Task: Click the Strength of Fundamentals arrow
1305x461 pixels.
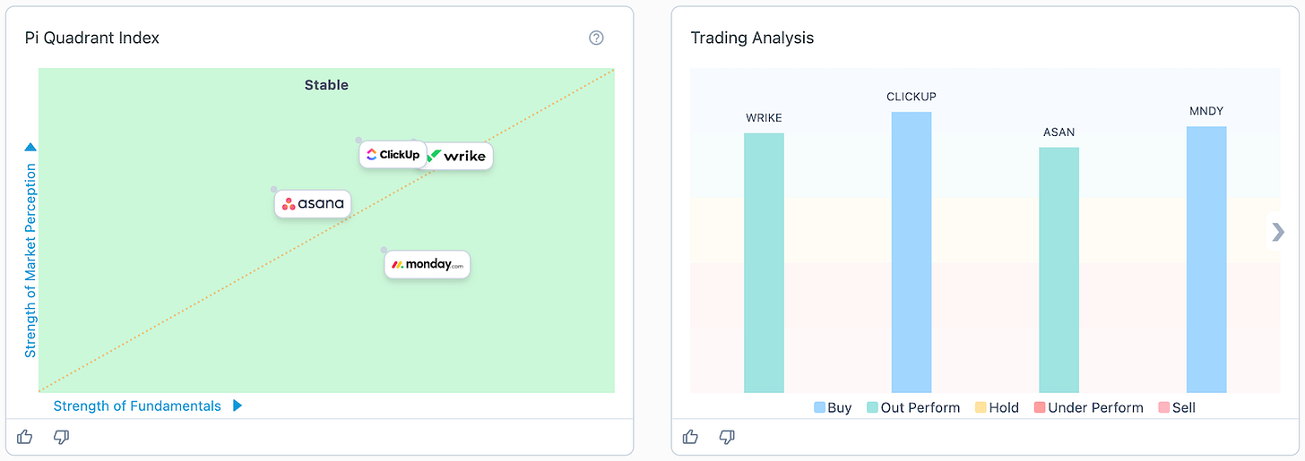Action: [x=238, y=406]
